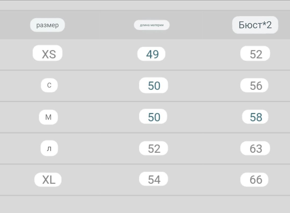This screenshot has width=290, height=213.
Task: Click length value 50 in С row
Action: click(x=153, y=85)
